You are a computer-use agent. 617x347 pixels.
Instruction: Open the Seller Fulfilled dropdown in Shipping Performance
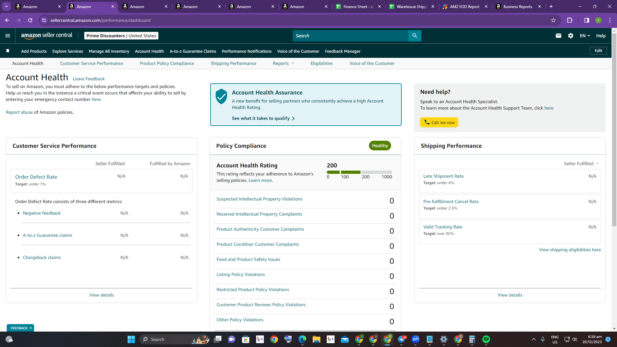click(581, 164)
